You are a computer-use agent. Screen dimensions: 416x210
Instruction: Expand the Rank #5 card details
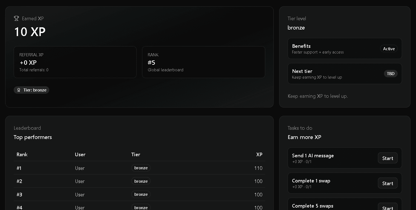[203, 62]
